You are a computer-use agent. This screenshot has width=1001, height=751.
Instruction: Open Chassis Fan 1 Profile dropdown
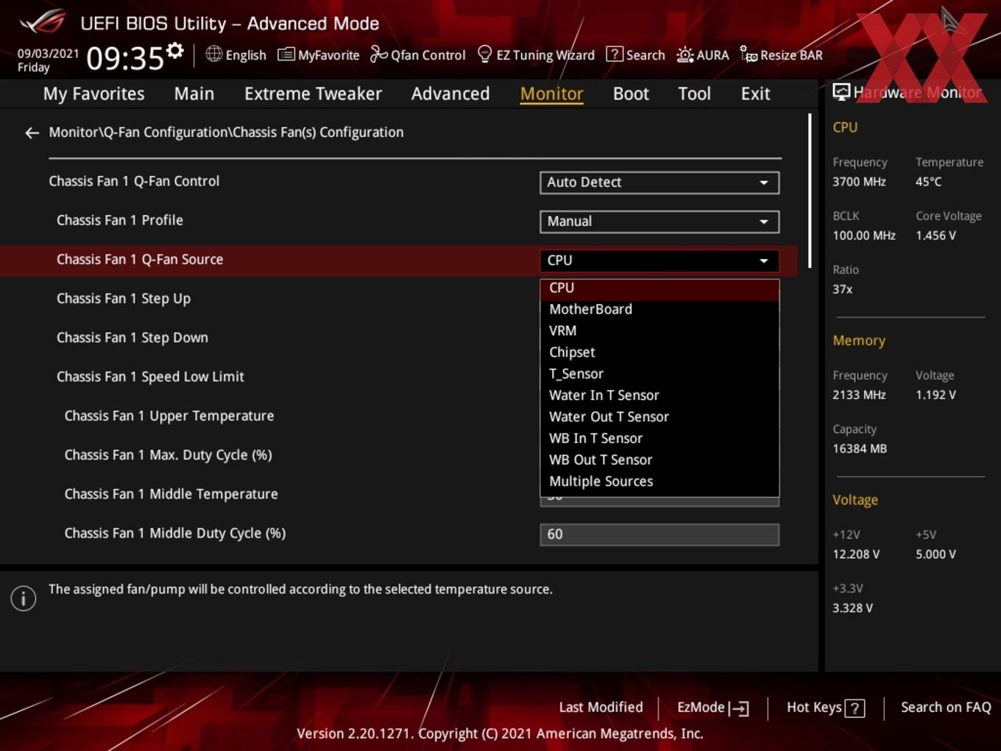659,222
